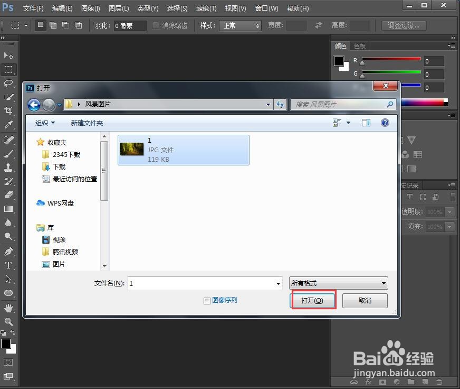Click the 取消 button

[365, 300]
